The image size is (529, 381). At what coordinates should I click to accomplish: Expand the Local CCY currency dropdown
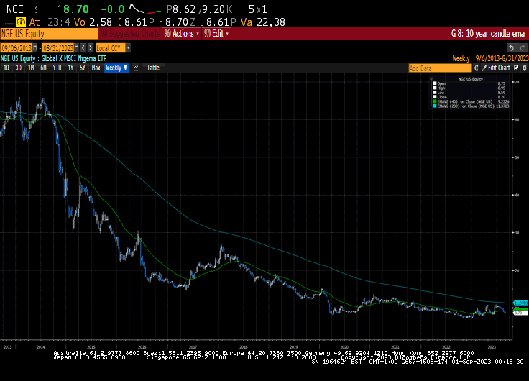click(128, 48)
